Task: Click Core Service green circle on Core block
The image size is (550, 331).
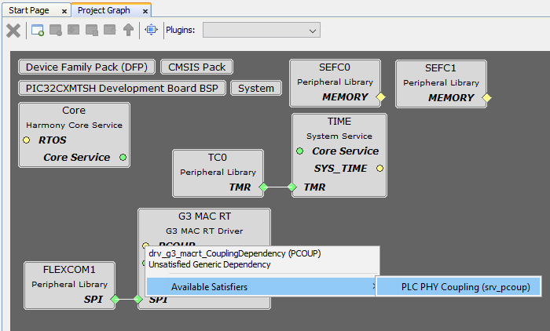Action: [x=123, y=158]
